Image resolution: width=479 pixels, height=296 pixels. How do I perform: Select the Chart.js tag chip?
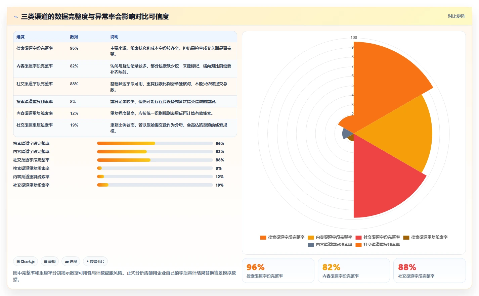pos(26,261)
